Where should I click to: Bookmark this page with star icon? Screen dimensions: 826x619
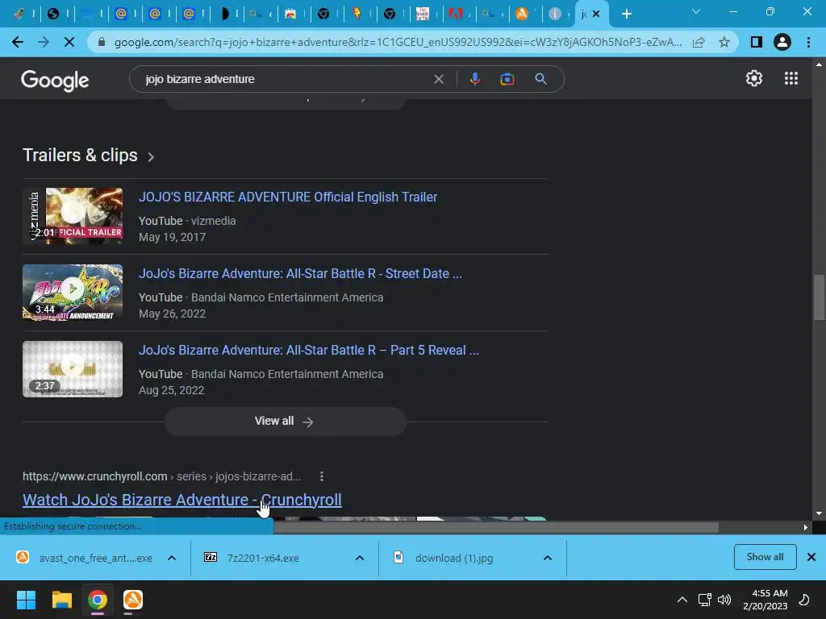pyautogui.click(x=724, y=42)
